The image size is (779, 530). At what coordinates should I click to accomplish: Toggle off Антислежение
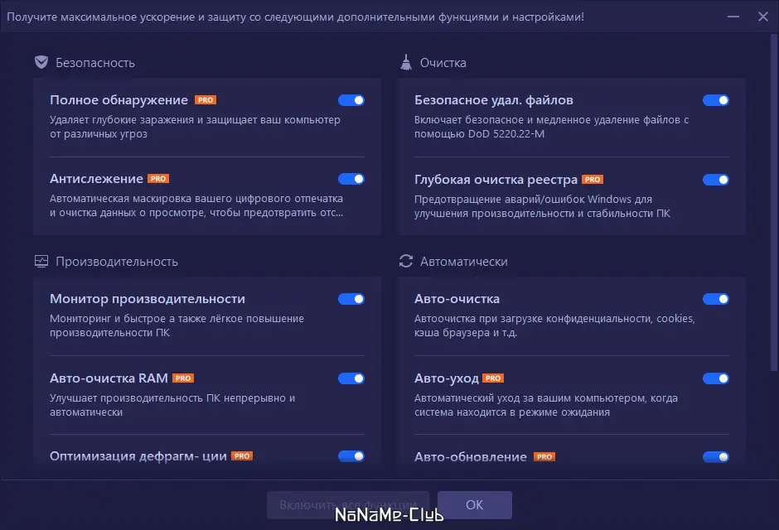pyautogui.click(x=351, y=179)
